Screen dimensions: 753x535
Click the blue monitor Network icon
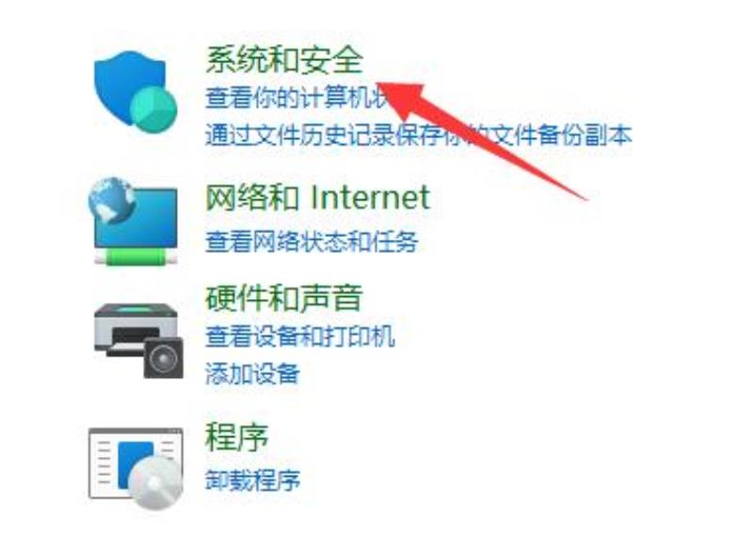click(136, 218)
